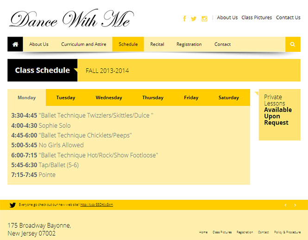
Task: Click the Twitter bird in tweet bar
Action: pyautogui.click(x=13, y=205)
